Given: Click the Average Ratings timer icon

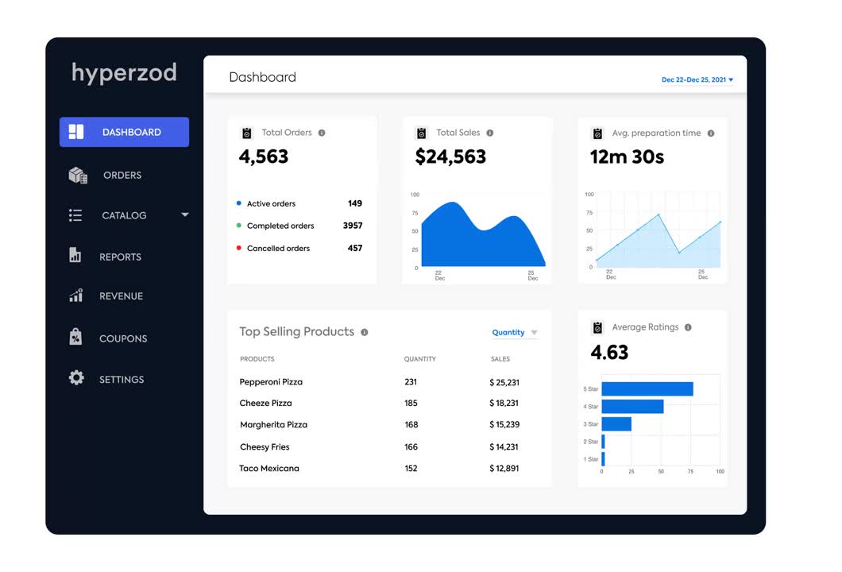Looking at the screenshot, I should [x=597, y=327].
